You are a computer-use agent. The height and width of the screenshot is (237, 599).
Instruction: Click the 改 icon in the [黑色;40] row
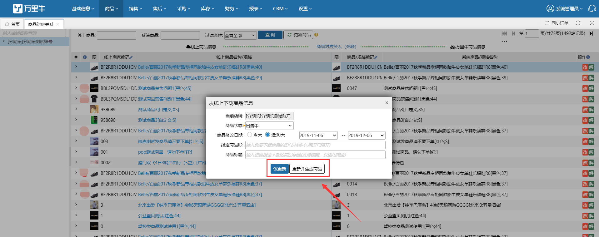pyautogui.click(x=585, y=67)
